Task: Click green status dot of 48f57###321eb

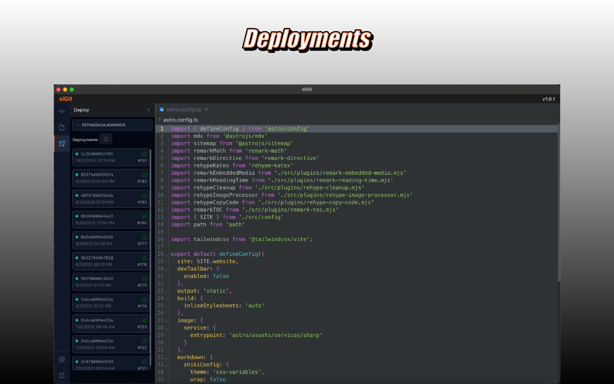Action: coord(77,195)
